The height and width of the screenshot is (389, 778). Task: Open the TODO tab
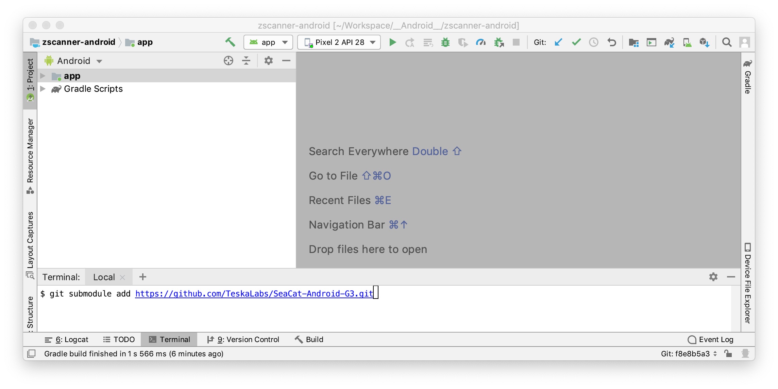coord(119,339)
